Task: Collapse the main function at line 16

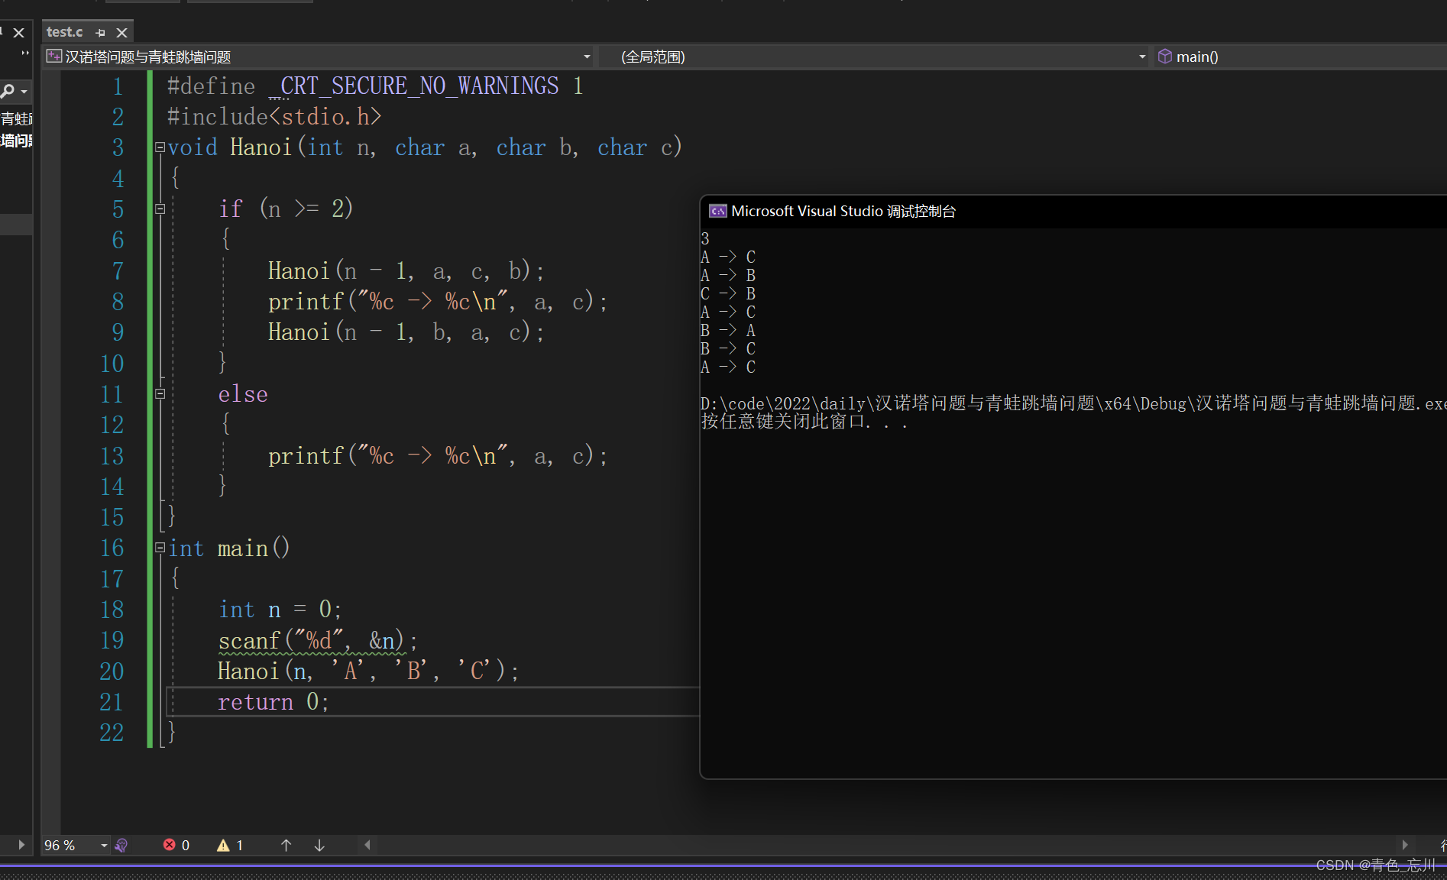Action: [x=160, y=547]
